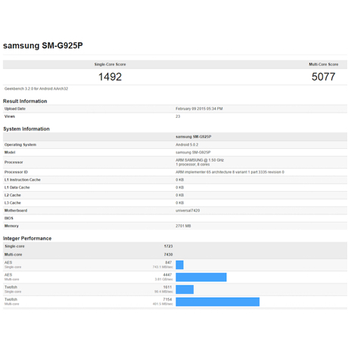Select the Multi-Core Score value 5077
The image size is (348, 340).
point(324,77)
